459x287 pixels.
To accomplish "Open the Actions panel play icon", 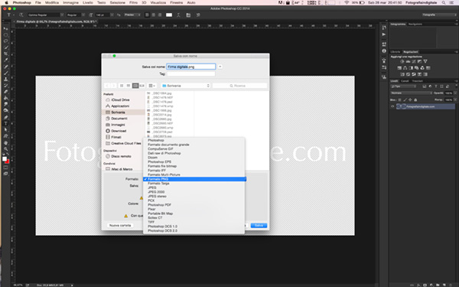I will coord(384,34).
